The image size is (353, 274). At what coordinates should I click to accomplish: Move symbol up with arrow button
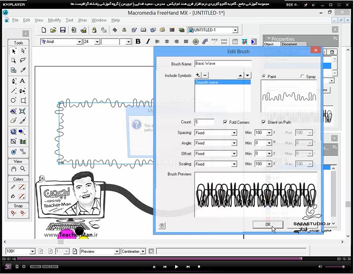[240, 75]
